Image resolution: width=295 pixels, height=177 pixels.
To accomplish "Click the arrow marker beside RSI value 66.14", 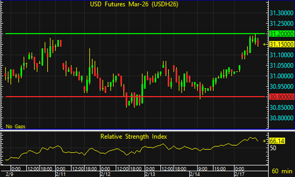I will point(265,140).
